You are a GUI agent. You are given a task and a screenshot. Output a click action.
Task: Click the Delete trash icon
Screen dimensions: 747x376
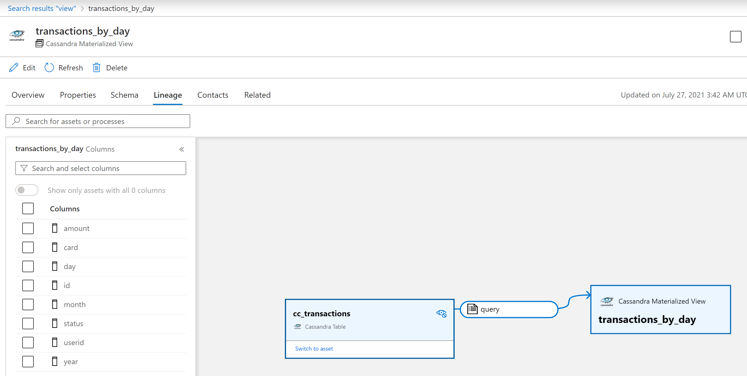point(96,68)
